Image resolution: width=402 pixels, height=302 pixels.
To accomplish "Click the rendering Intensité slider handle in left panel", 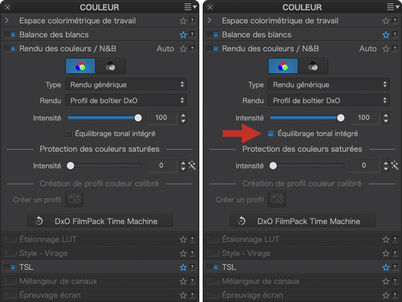I will coord(138,118).
